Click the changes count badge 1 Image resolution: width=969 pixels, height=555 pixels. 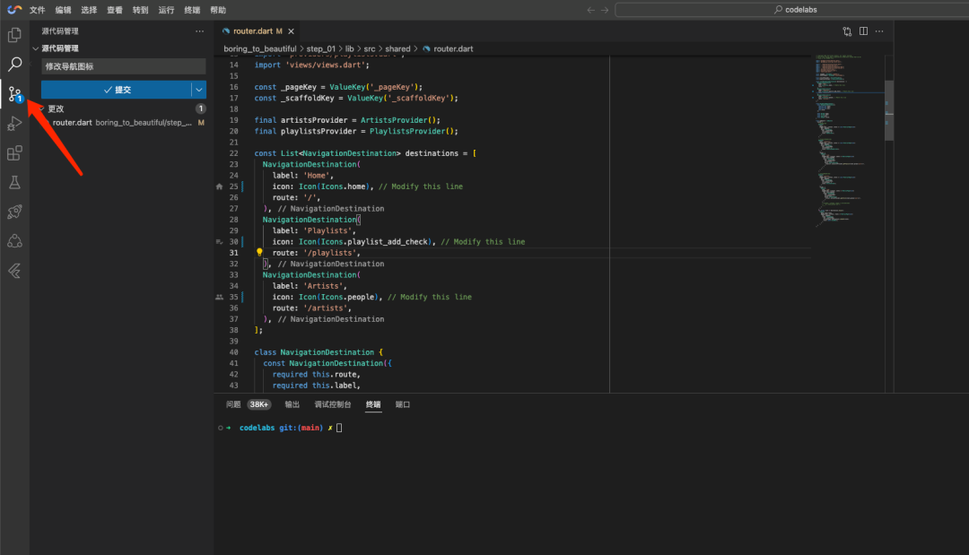[201, 108]
